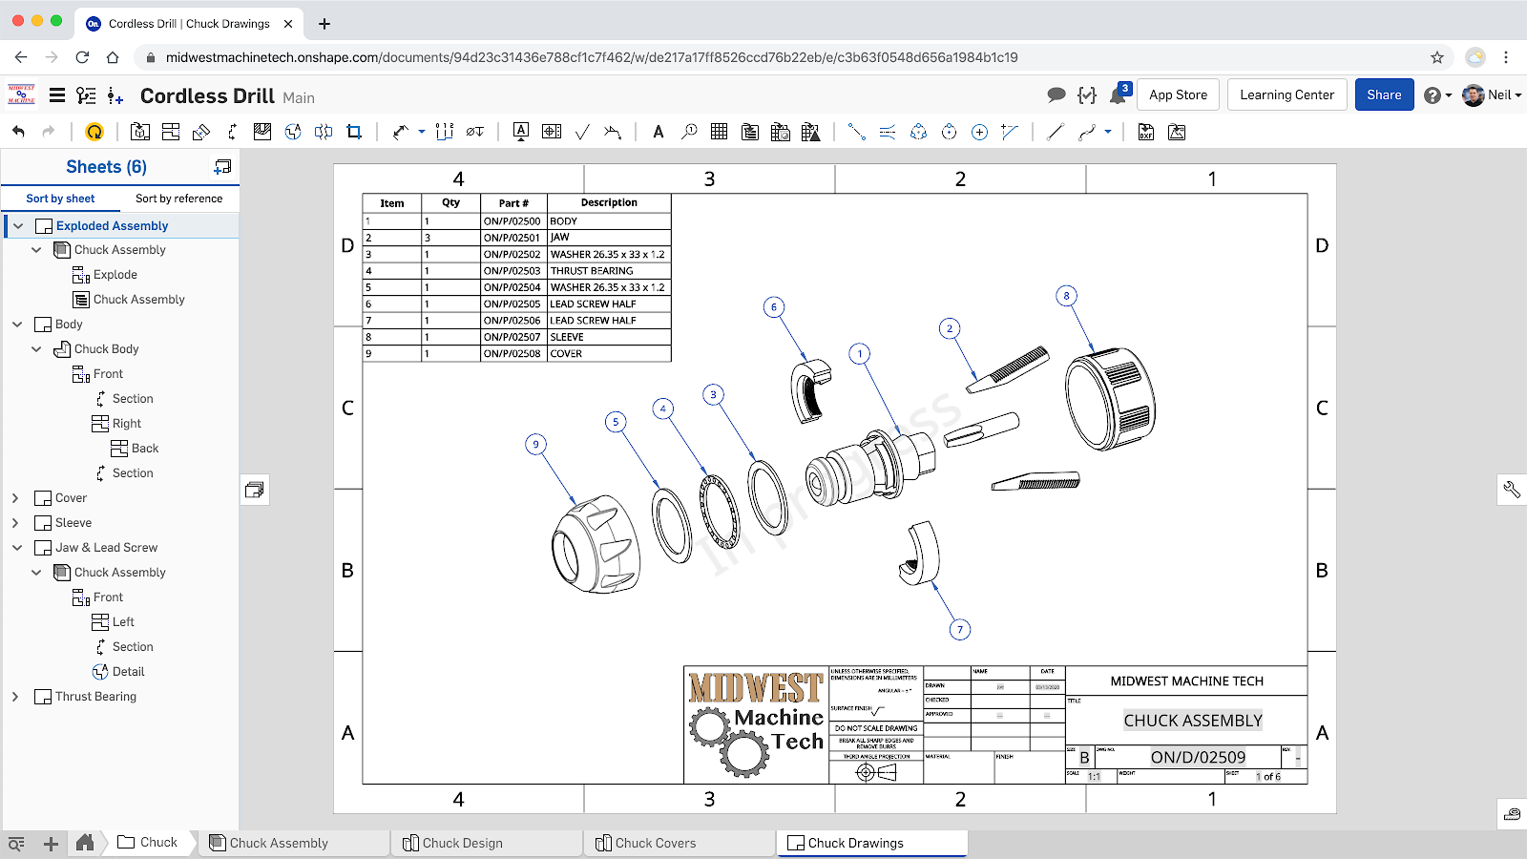Open the Chuck Design tab

tap(464, 843)
